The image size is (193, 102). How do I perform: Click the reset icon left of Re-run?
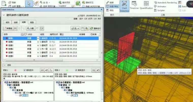tap(83, 28)
